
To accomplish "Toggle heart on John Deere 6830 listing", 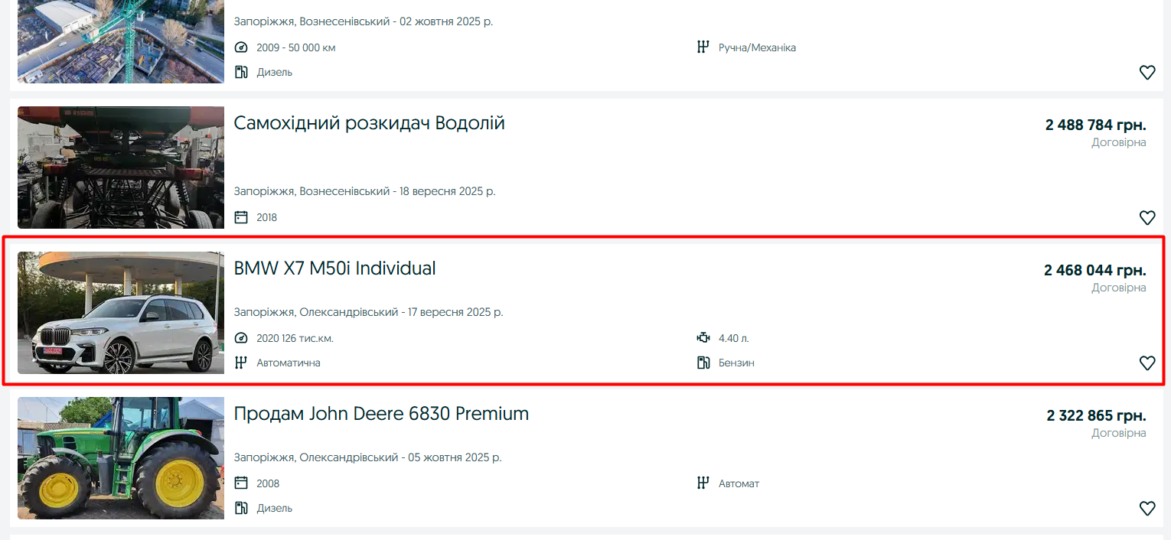I will [1147, 509].
